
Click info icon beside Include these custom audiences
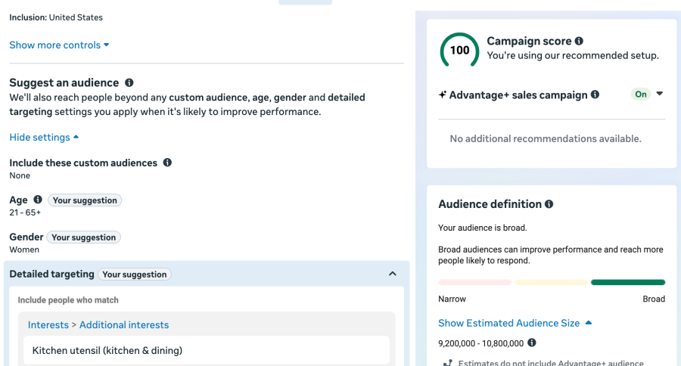click(x=167, y=163)
